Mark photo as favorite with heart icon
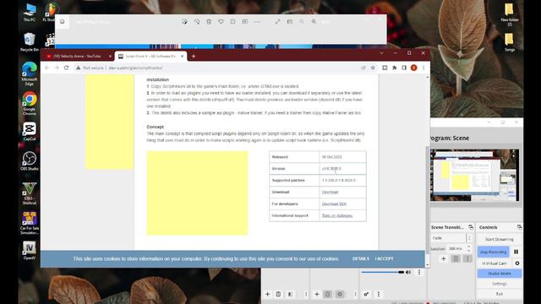541x304 pixels. (x=221, y=22)
